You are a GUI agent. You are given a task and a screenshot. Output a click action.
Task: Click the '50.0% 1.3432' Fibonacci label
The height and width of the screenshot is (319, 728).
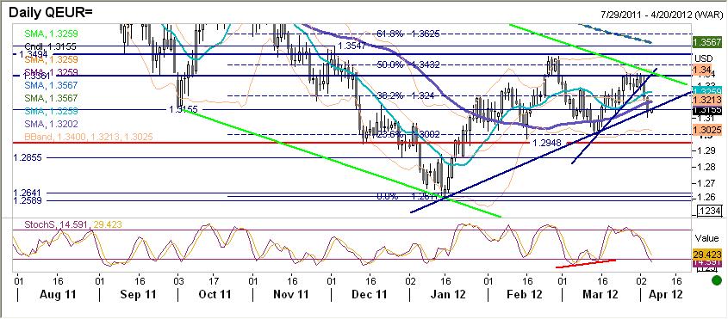pyautogui.click(x=408, y=64)
